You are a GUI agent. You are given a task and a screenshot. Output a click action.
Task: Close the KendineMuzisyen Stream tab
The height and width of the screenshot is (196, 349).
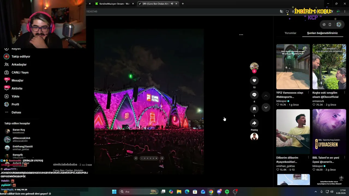pos(133,4)
